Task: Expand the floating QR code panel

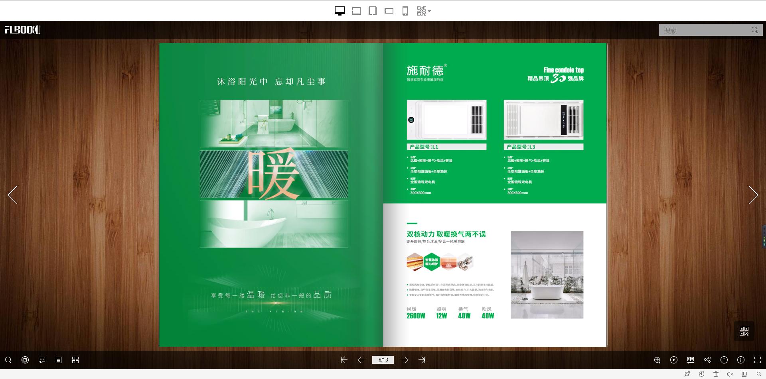Action: [744, 331]
